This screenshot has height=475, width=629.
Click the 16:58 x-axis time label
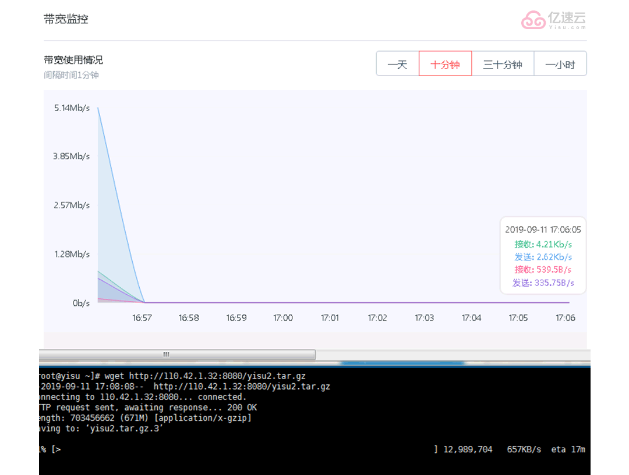coord(189,317)
